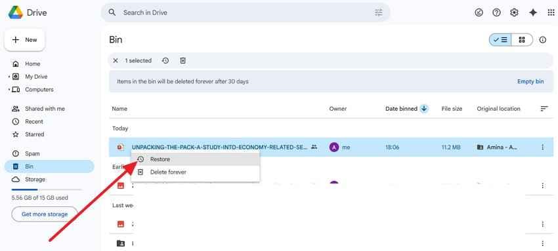Click the Search in Drive field
This screenshot has height=251, width=558.
click(x=246, y=12)
